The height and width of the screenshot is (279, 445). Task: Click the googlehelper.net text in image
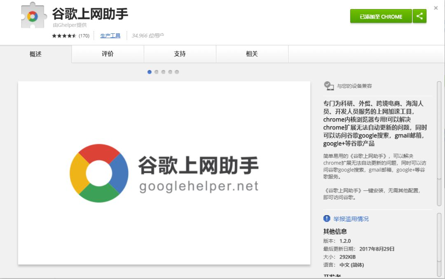199,186
